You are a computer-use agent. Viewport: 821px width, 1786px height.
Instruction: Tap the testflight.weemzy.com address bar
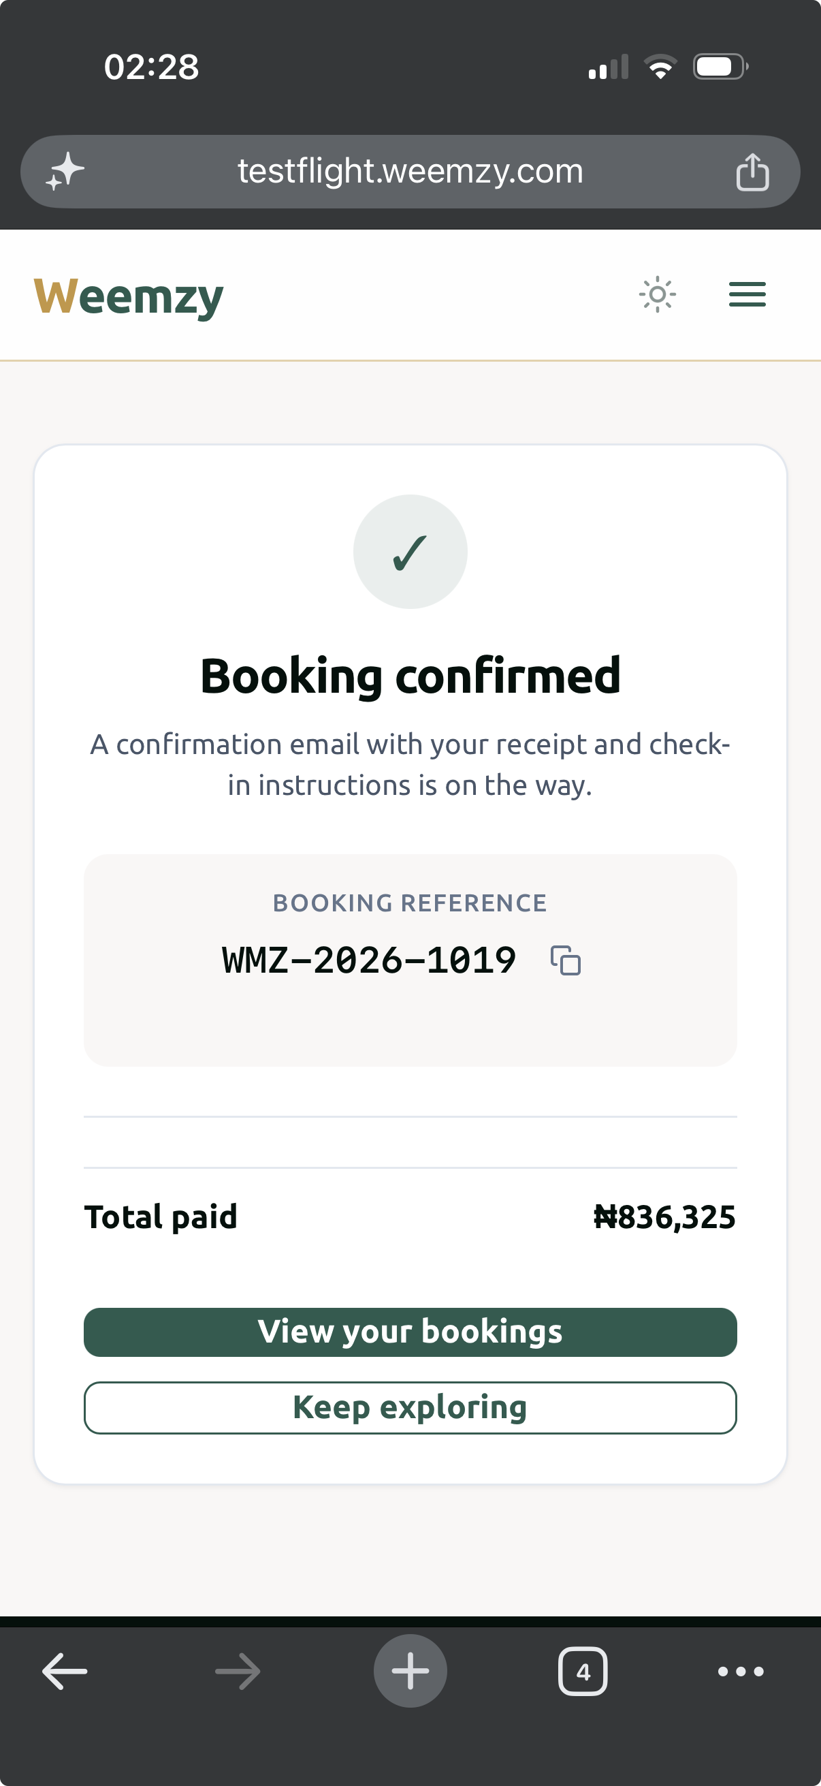410,171
